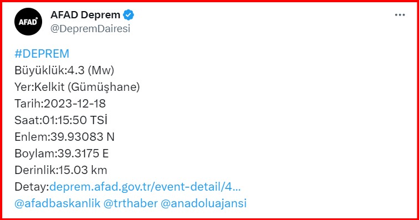419x220 pixels.
Task: Select the Enlem:39.93083 N latitude line
Action: (x=64, y=137)
